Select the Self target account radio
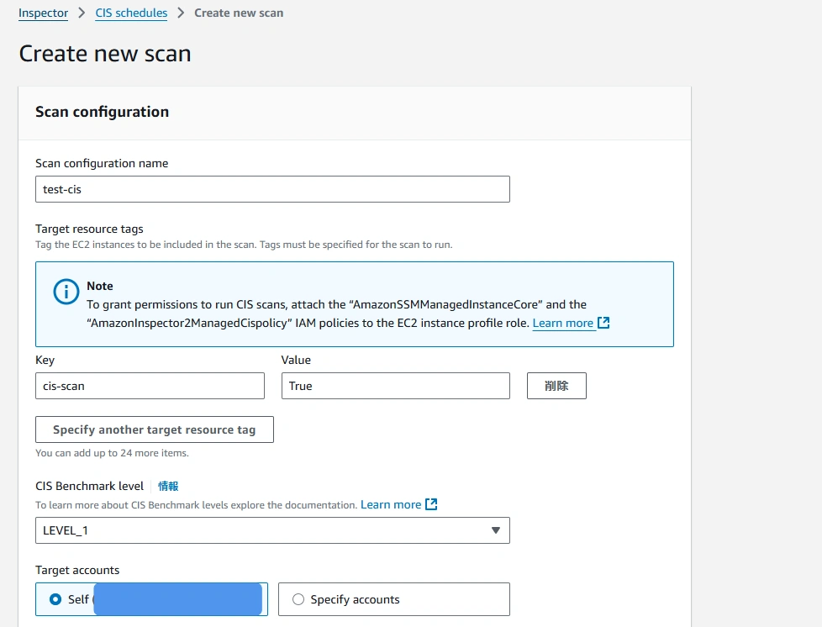The image size is (822, 627). pos(55,599)
